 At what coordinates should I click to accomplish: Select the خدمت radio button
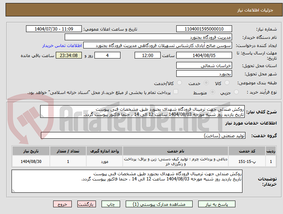coord(206,83)
